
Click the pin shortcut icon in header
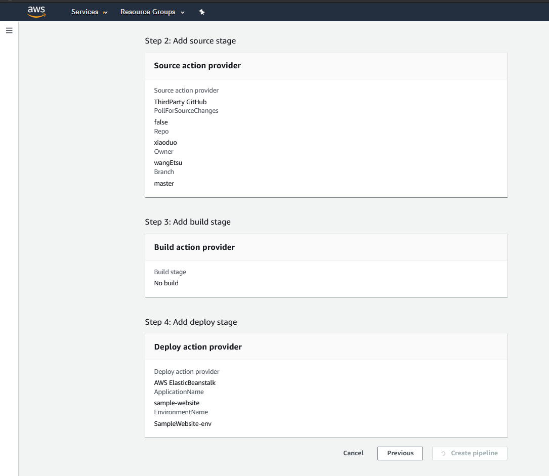pos(202,12)
